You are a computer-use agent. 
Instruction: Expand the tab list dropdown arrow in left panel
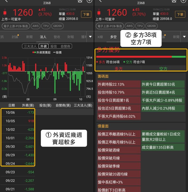[90, 37]
